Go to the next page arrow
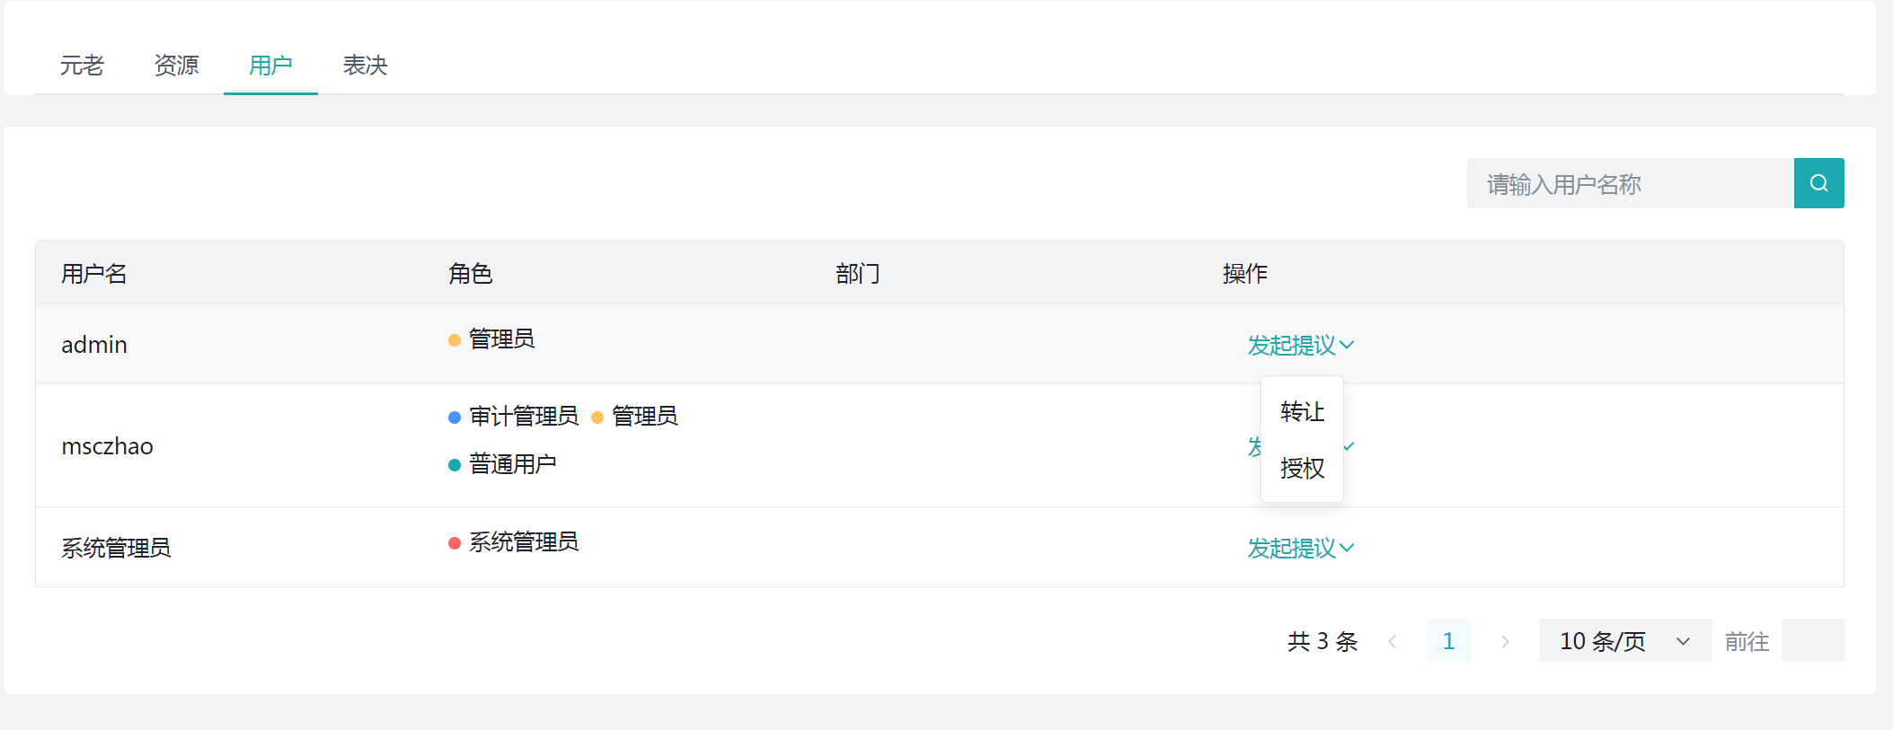The height and width of the screenshot is (730, 1893). click(1505, 641)
